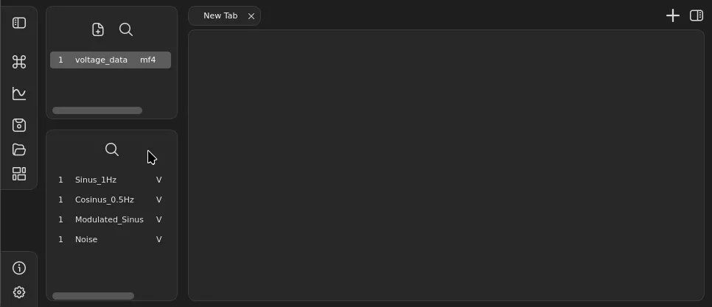Search files with magnifier icon

point(126,29)
